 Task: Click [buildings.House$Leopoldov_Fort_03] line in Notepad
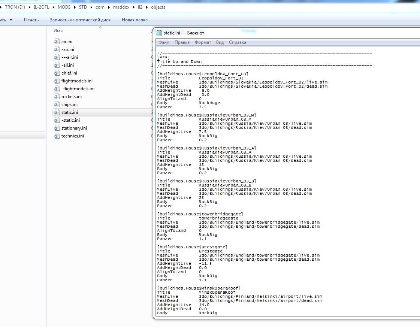(x=203, y=74)
